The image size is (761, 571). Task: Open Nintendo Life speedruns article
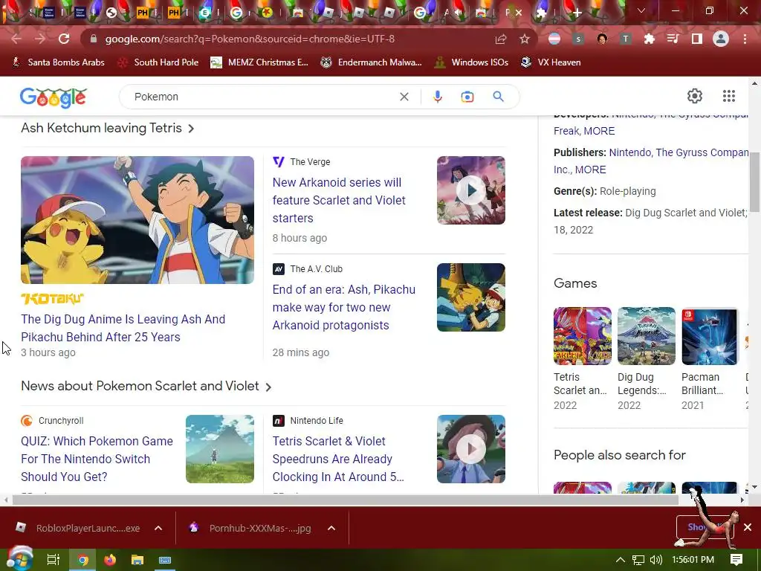(x=338, y=459)
